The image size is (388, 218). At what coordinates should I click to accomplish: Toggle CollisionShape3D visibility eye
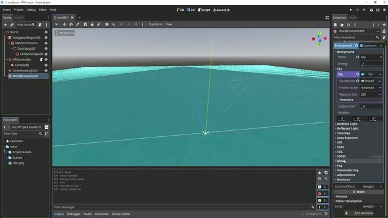click(x=46, y=54)
